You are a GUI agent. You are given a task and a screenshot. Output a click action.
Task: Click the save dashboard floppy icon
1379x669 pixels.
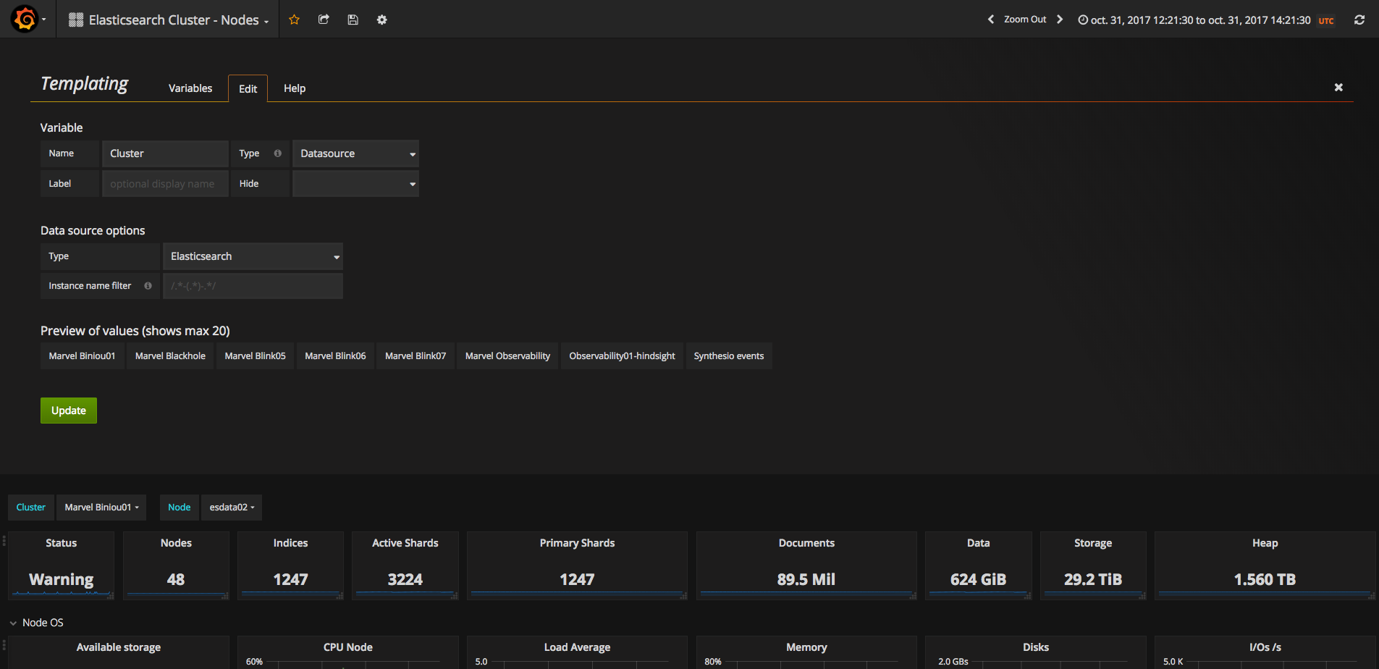(353, 20)
